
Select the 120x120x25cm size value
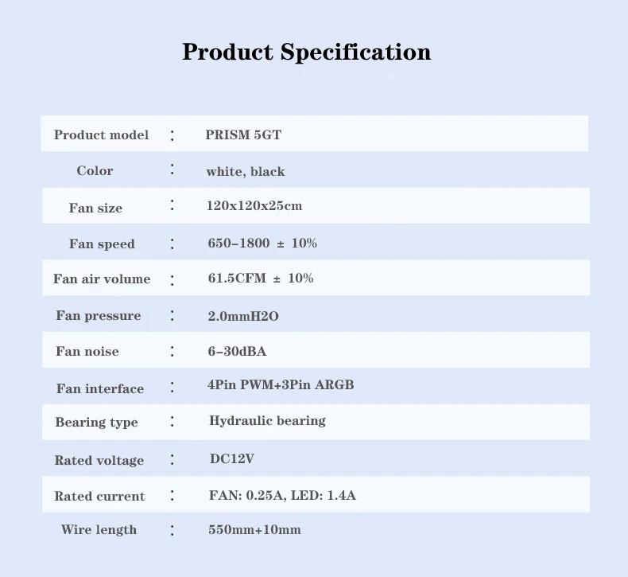click(x=254, y=206)
